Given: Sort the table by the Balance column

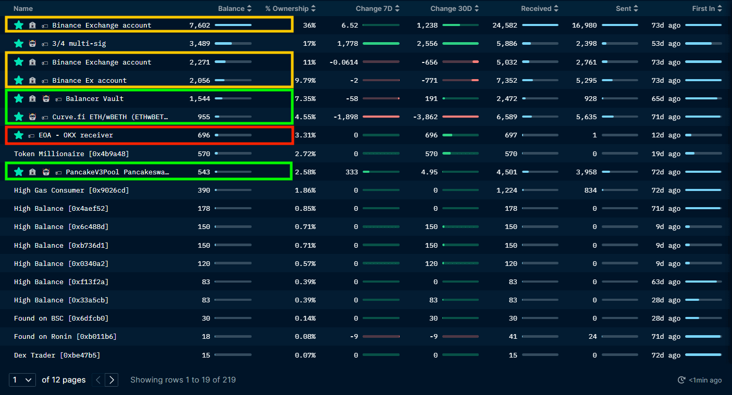Looking at the screenshot, I should coord(235,8).
